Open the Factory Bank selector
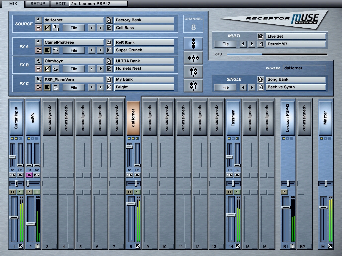 [x=144, y=20]
